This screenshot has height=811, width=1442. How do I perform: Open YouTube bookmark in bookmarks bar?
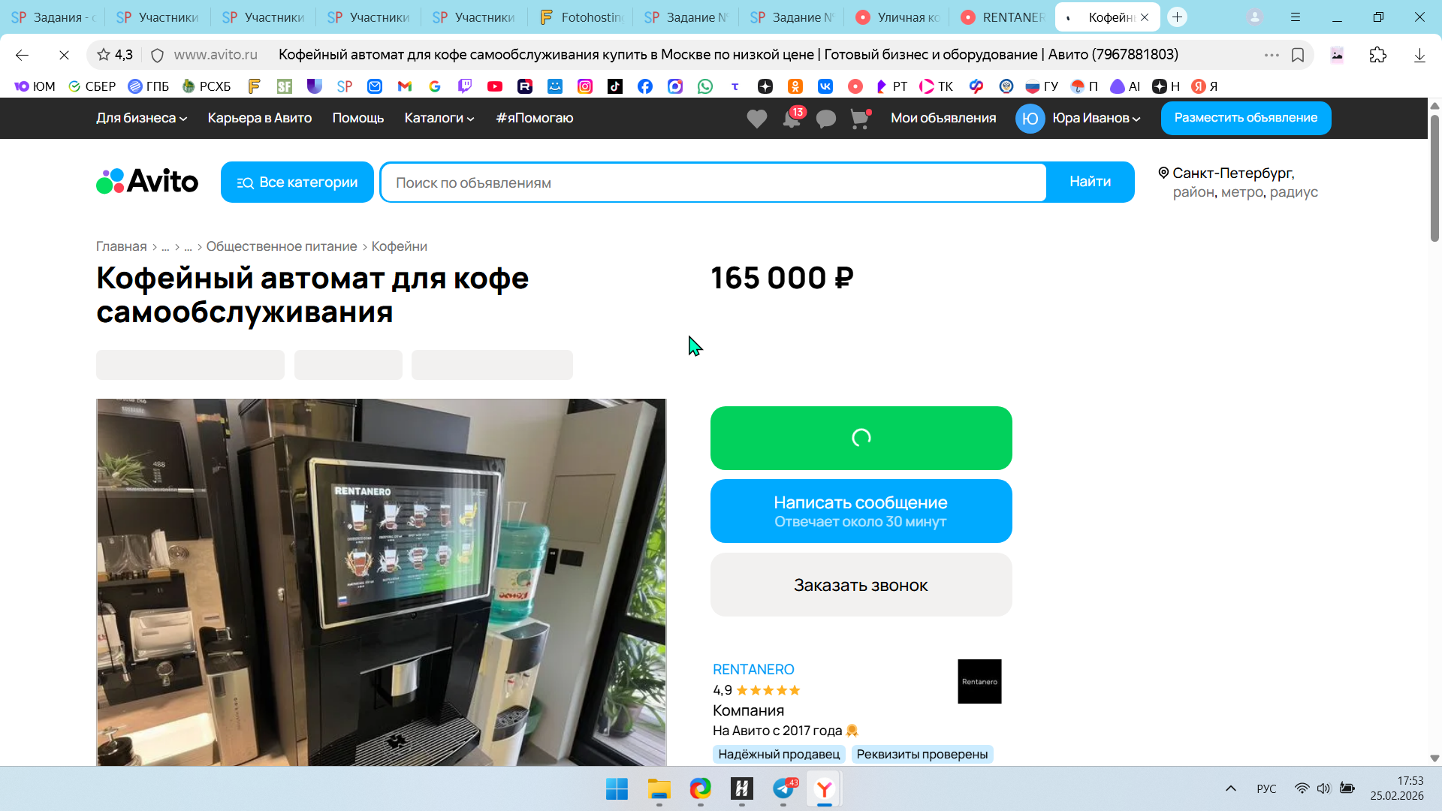494,86
